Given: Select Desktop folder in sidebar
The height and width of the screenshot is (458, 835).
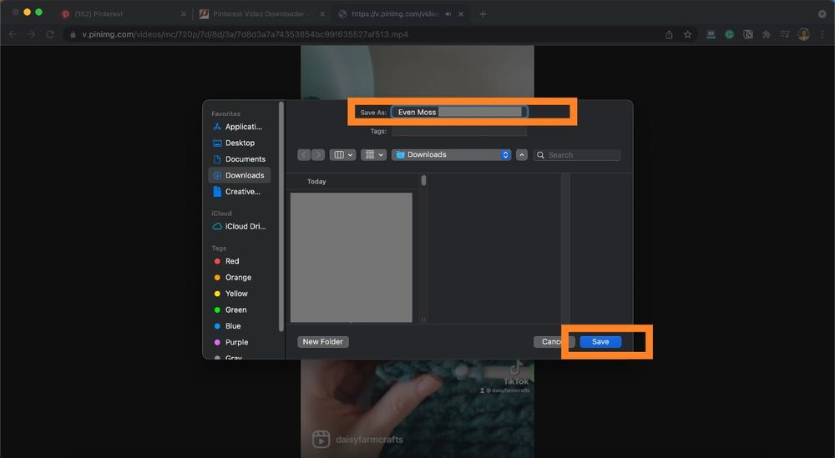Looking at the screenshot, I should [238, 143].
